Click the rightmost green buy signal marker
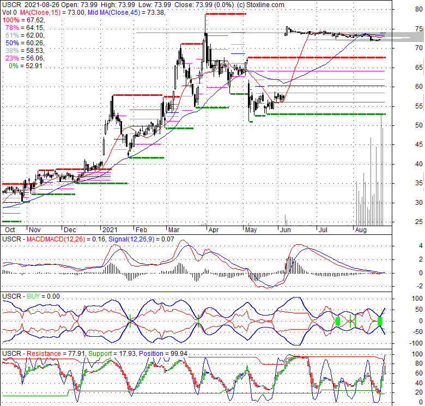Viewport: 425px width, 406px height. click(379, 322)
